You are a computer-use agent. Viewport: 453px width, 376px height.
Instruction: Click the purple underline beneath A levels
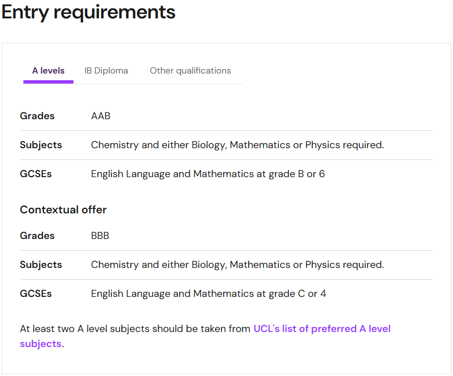[x=48, y=82]
